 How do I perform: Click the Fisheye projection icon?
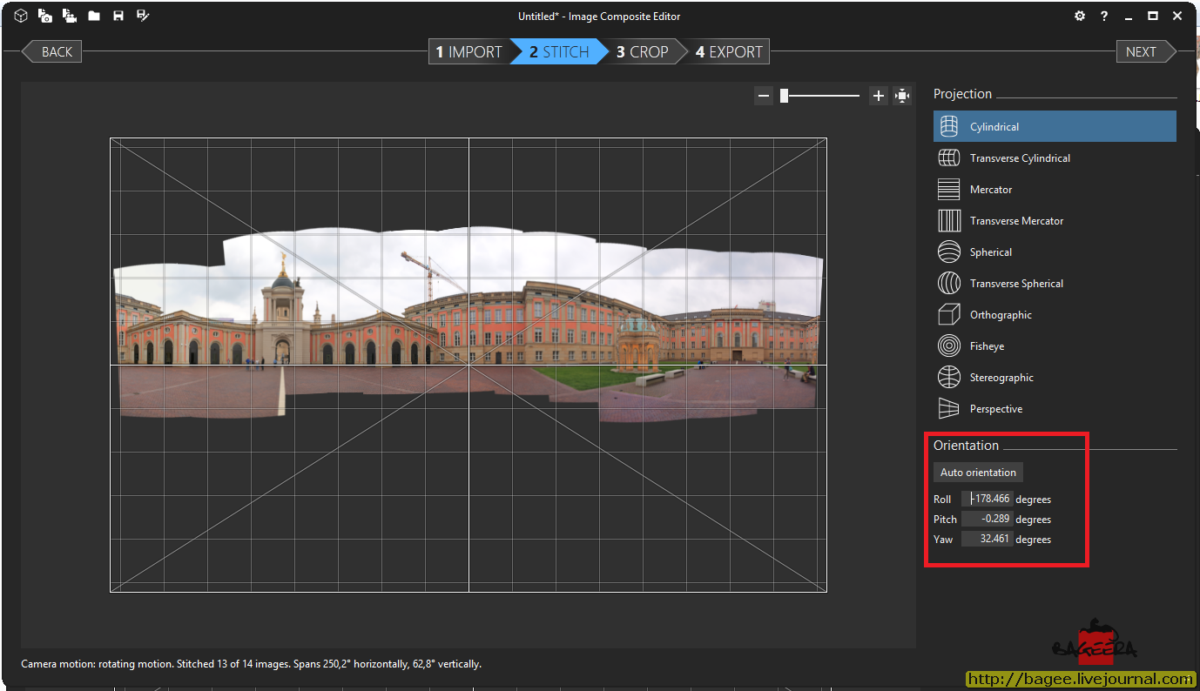click(949, 345)
